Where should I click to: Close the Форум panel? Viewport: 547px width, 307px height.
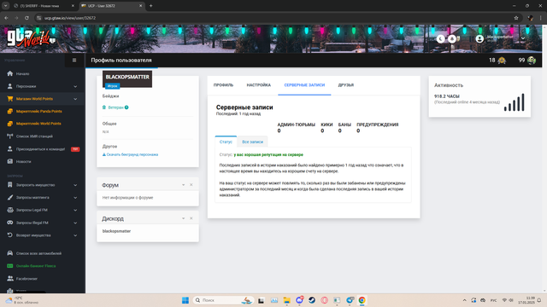tap(191, 185)
